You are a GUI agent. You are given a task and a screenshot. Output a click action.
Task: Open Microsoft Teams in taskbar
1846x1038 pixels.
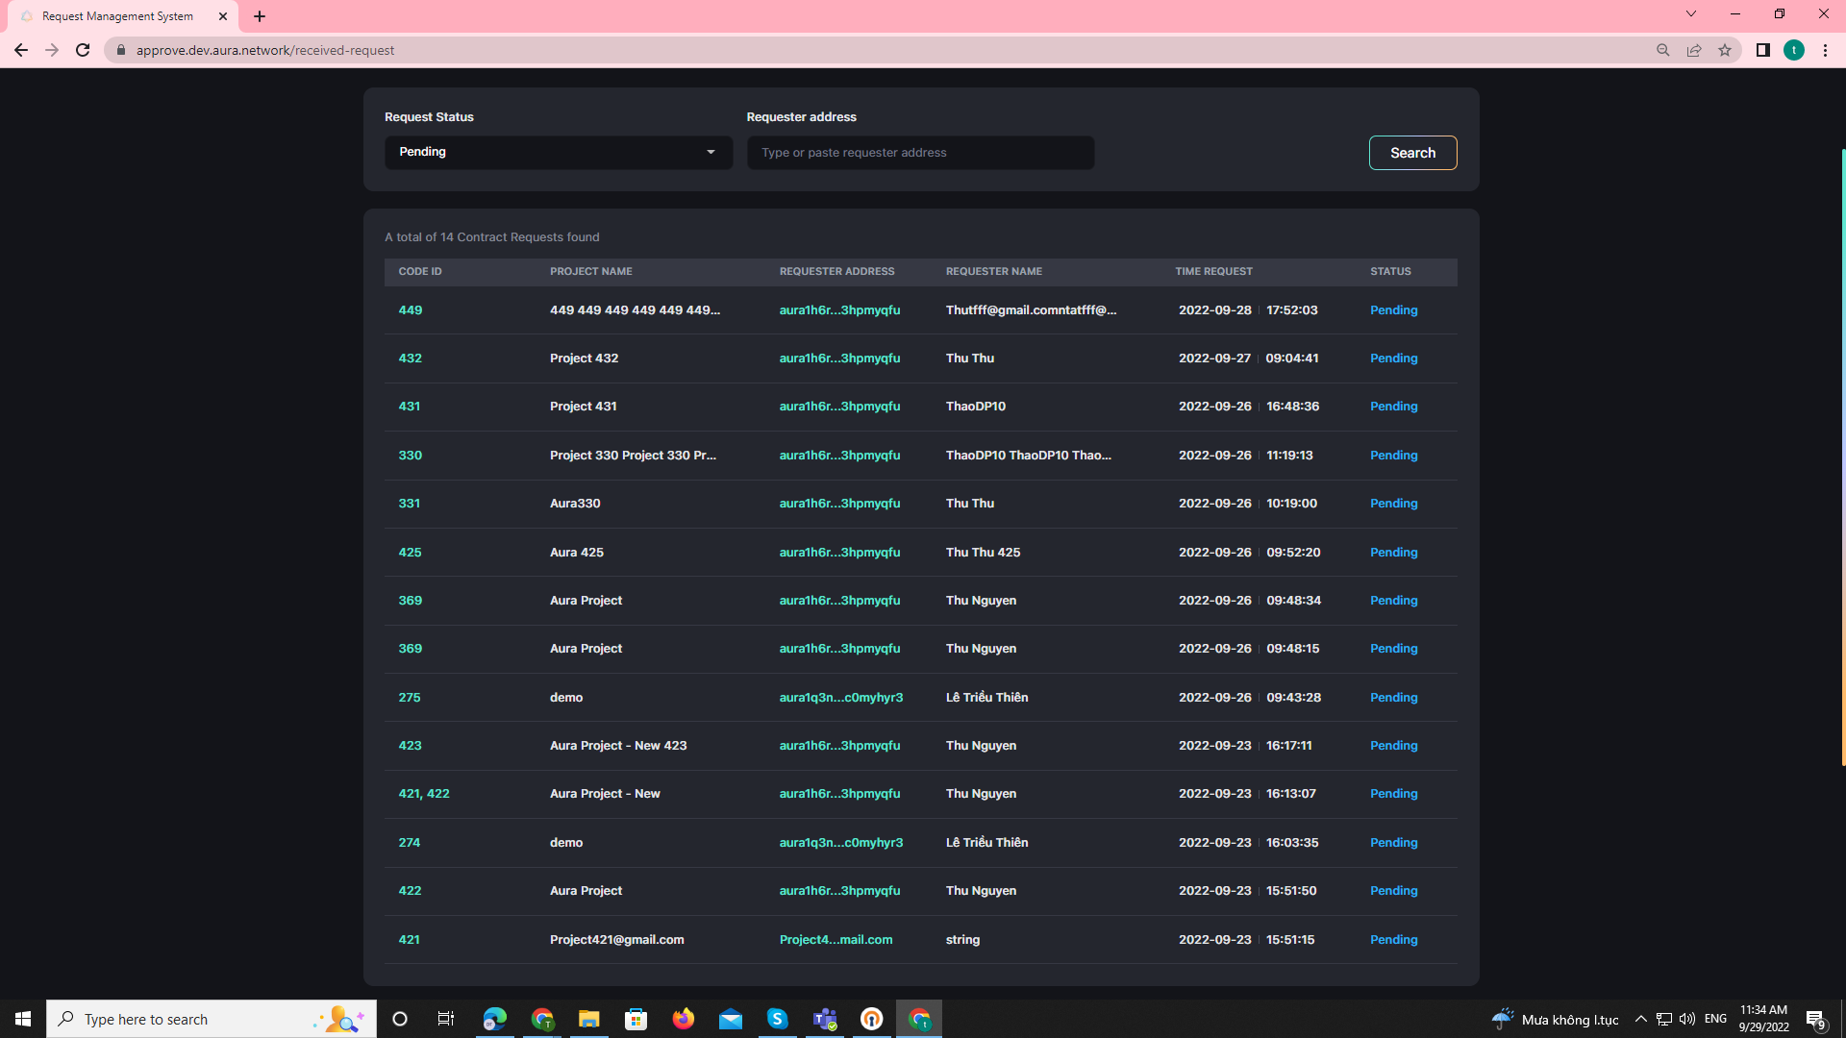coord(825,1019)
